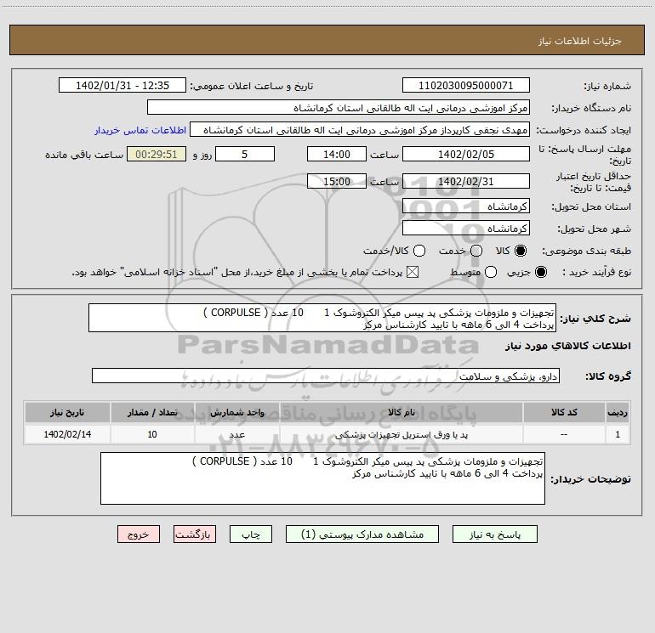This screenshot has width=655, height=633.
Task: Click the پاسخ به نیاز button
Action: click(494, 534)
